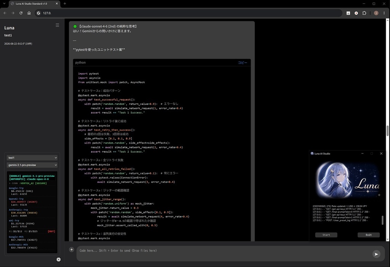Close the Luna AI Studio Standard tab

click(57, 4)
